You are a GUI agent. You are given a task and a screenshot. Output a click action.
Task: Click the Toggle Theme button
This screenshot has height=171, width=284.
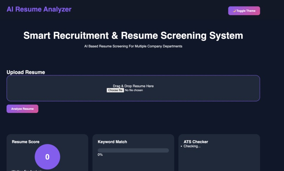point(244,11)
